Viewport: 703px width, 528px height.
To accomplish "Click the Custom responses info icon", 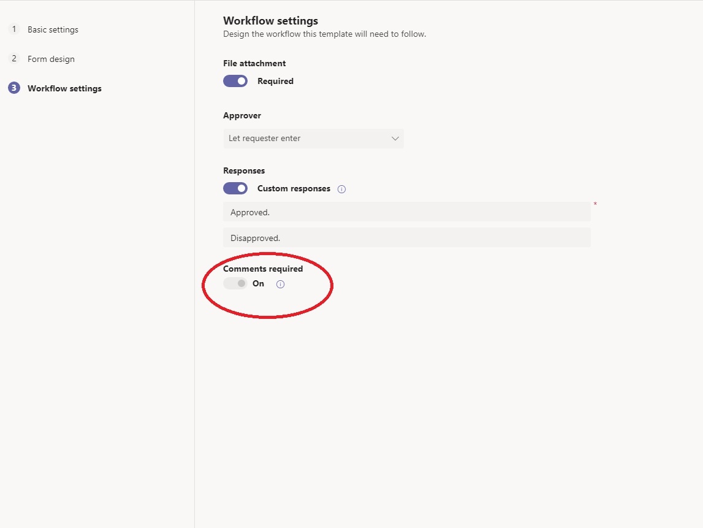I will tap(341, 189).
